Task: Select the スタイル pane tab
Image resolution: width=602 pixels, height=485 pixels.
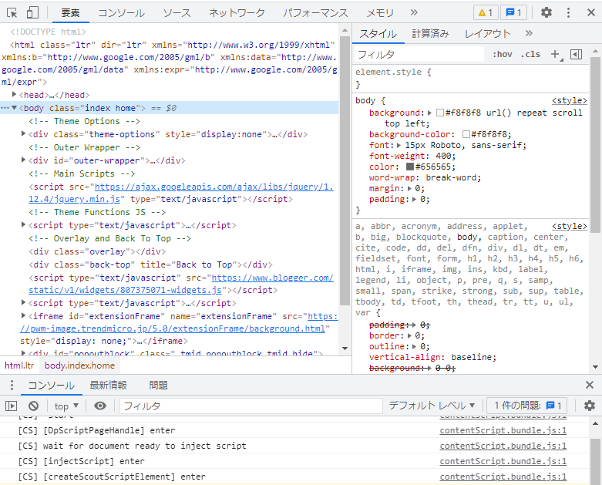Action: [x=378, y=34]
